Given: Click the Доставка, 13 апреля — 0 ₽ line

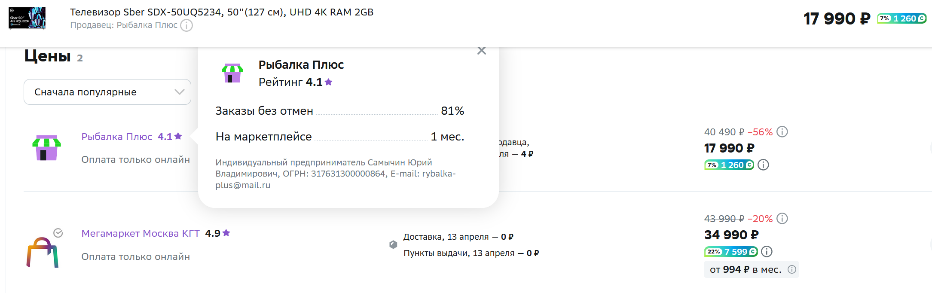Looking at the screenshot, I should (458, 237).
